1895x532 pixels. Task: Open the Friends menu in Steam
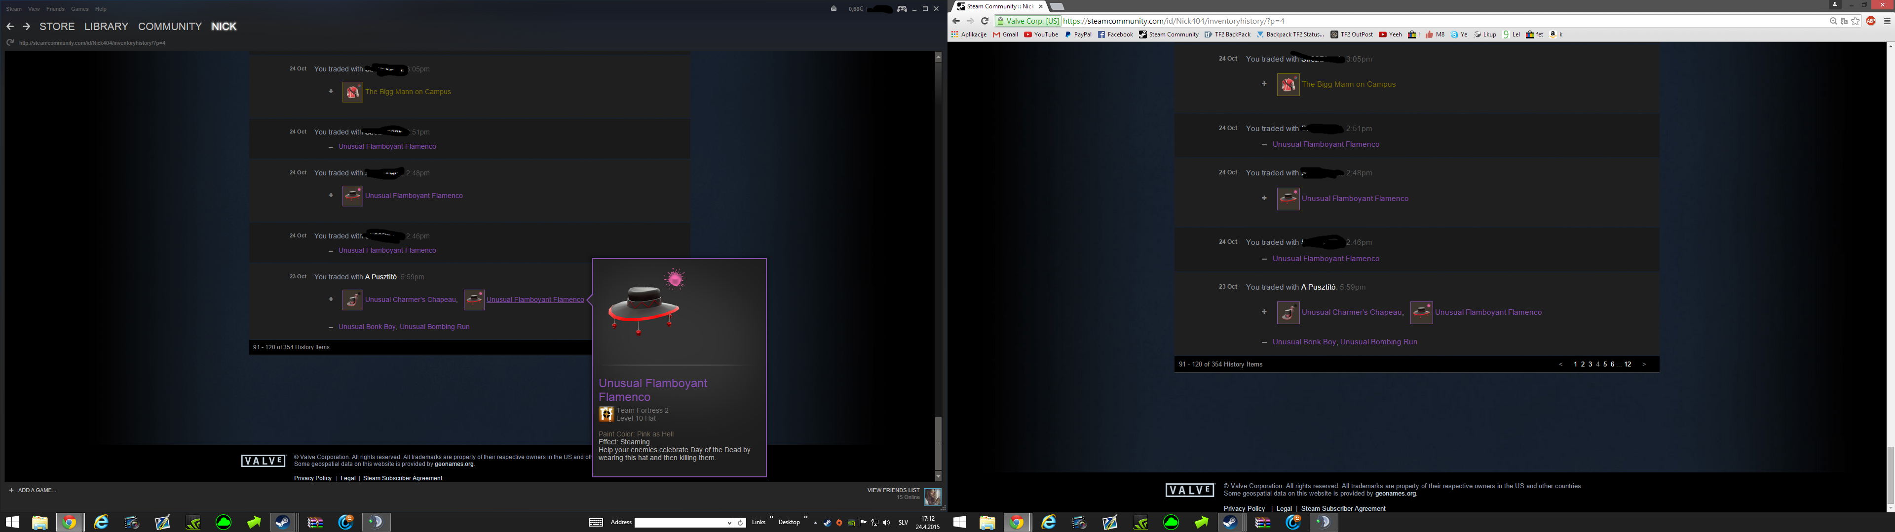point(55,9)
